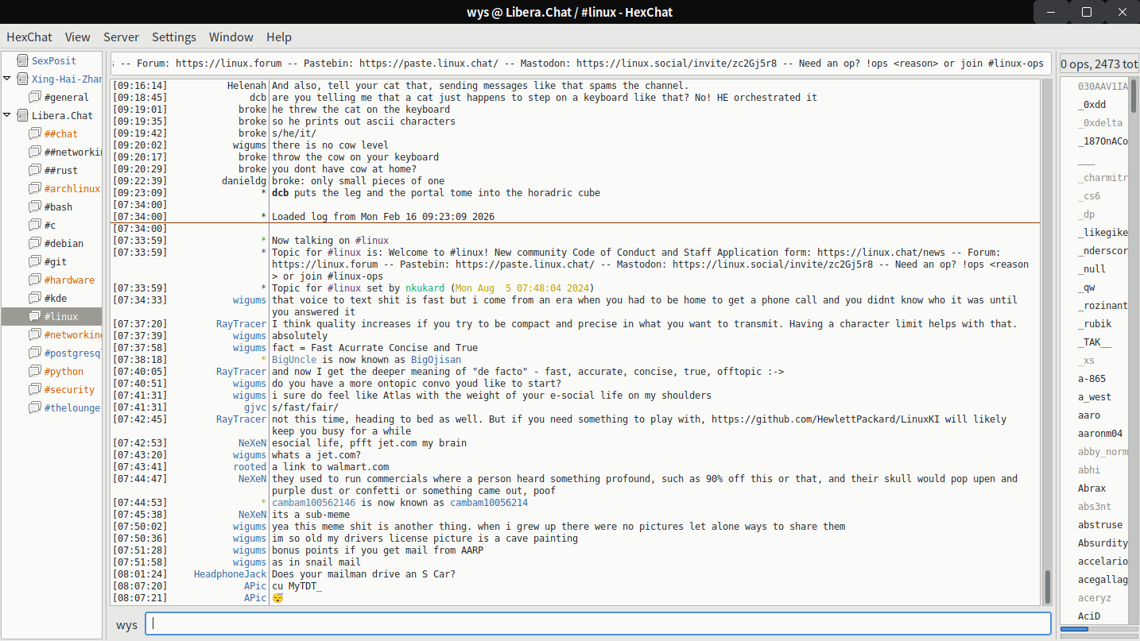Collapse the Libera.Chat server tree
Image resolution: width=1140 pixels, height=641 pixels.
(7, 115)
